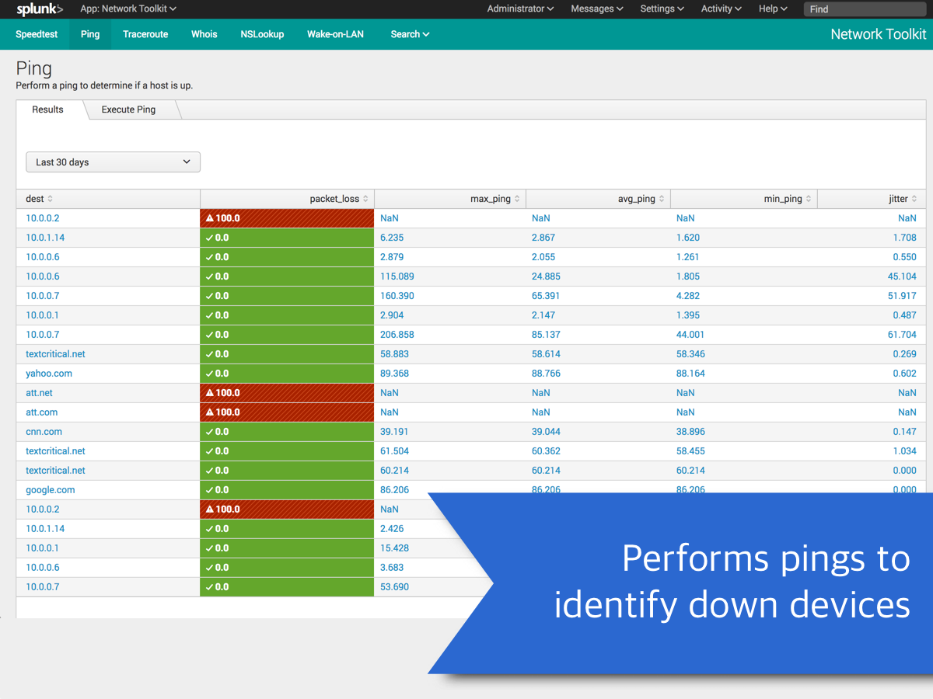Click the sort arrows beside the max_ping header

[x=518, y=199]
